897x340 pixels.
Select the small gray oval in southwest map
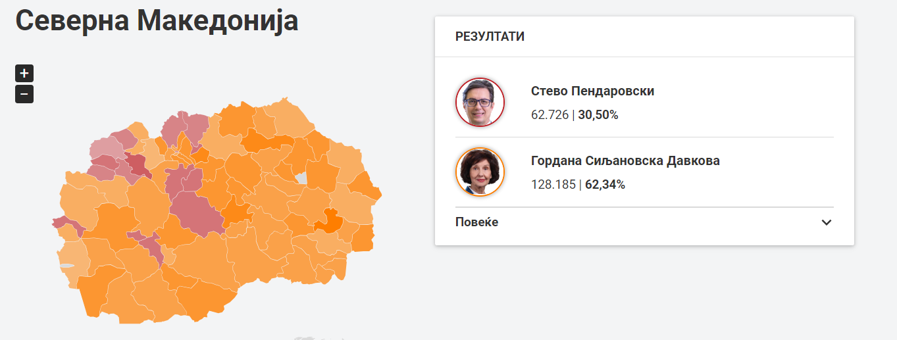coord(67,266)
